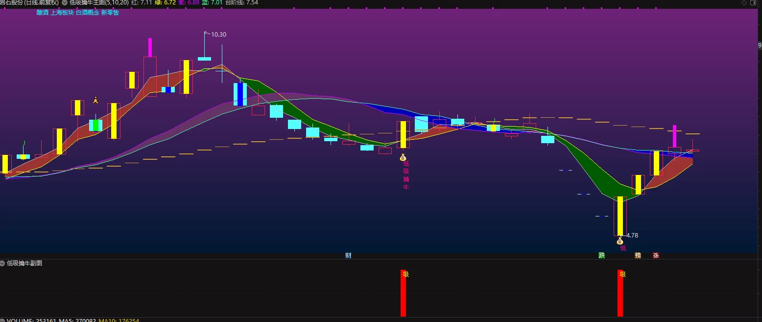This screenshot has width=762, height=322.
Task: Click the money bag icon near 4.78 low
Action: pyautogui.click(x=619, y=240)
